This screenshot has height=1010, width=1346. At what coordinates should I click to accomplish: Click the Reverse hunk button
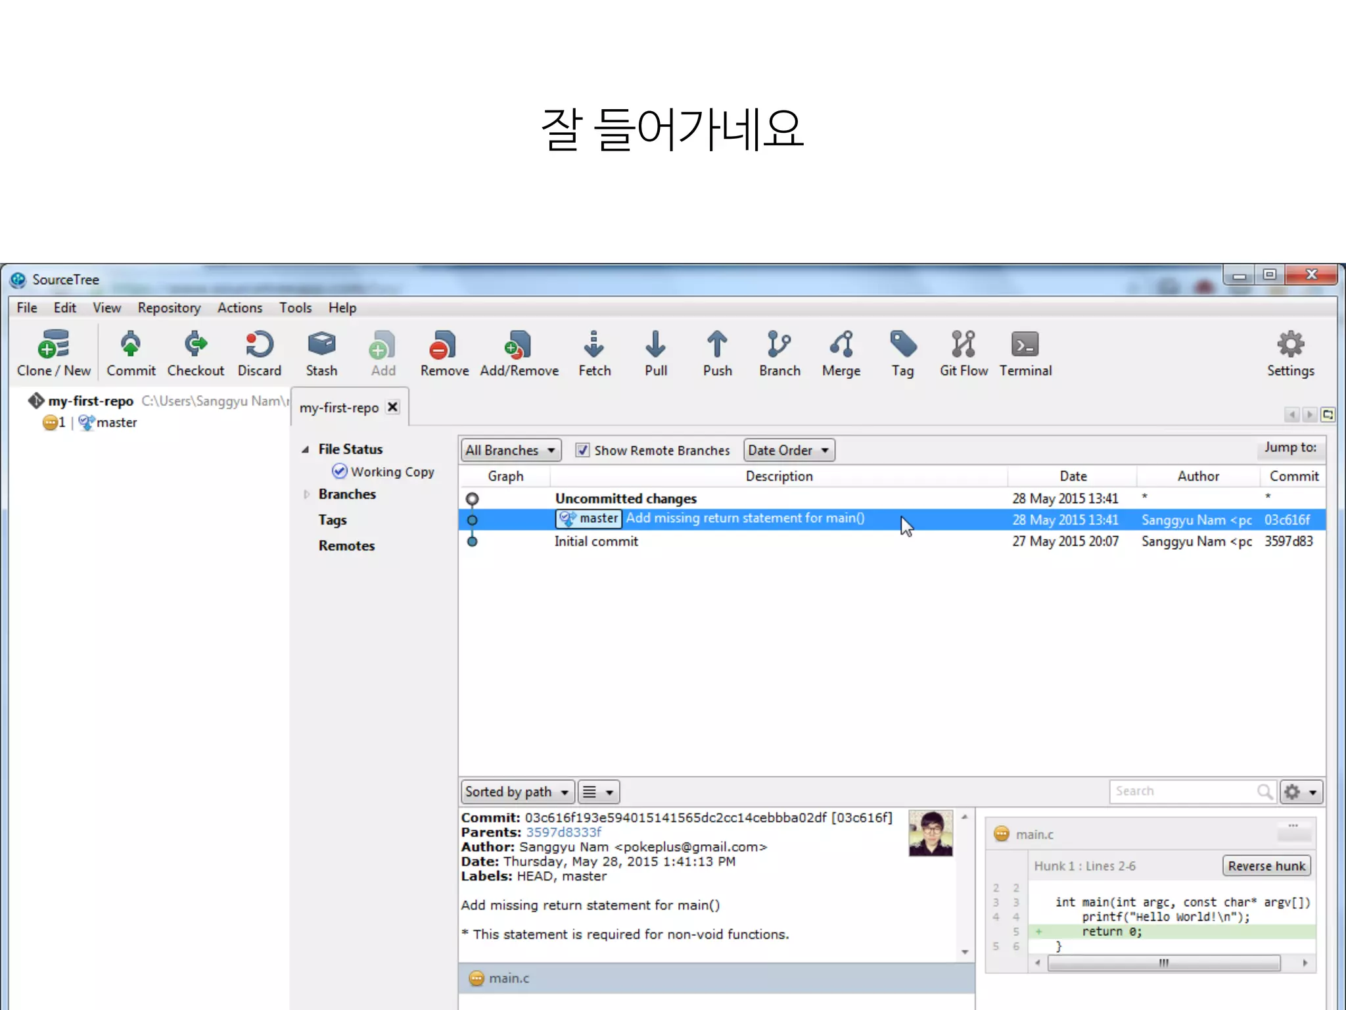[1266, 866]
